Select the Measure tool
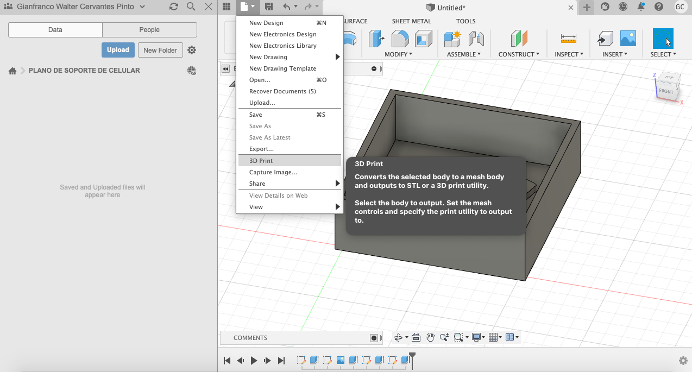The height and width of the screenshot is (372, 692). (569, 39)
